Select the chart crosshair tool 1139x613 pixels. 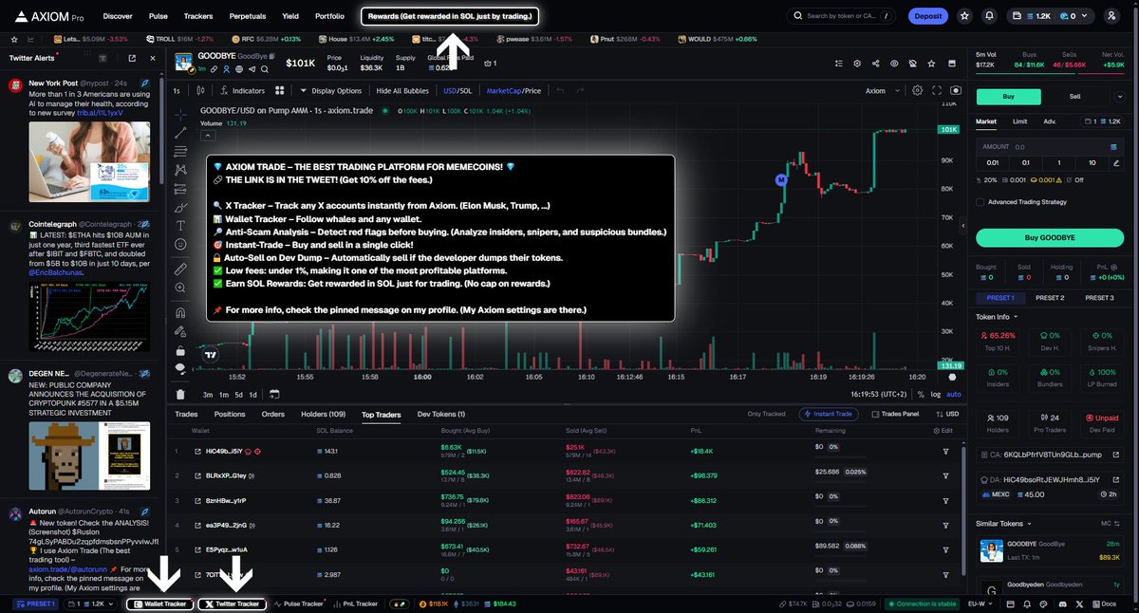181,114
